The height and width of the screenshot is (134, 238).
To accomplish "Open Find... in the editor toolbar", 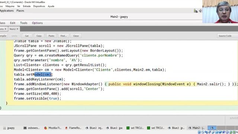I will point(64,36).
